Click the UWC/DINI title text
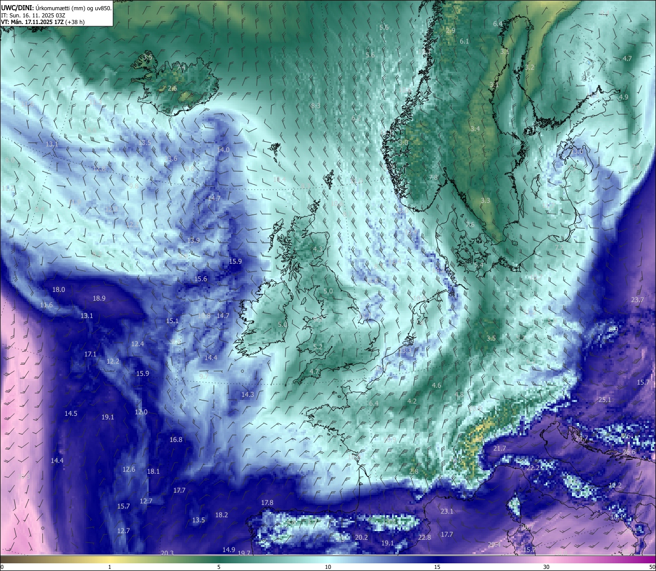 point(17,8)
